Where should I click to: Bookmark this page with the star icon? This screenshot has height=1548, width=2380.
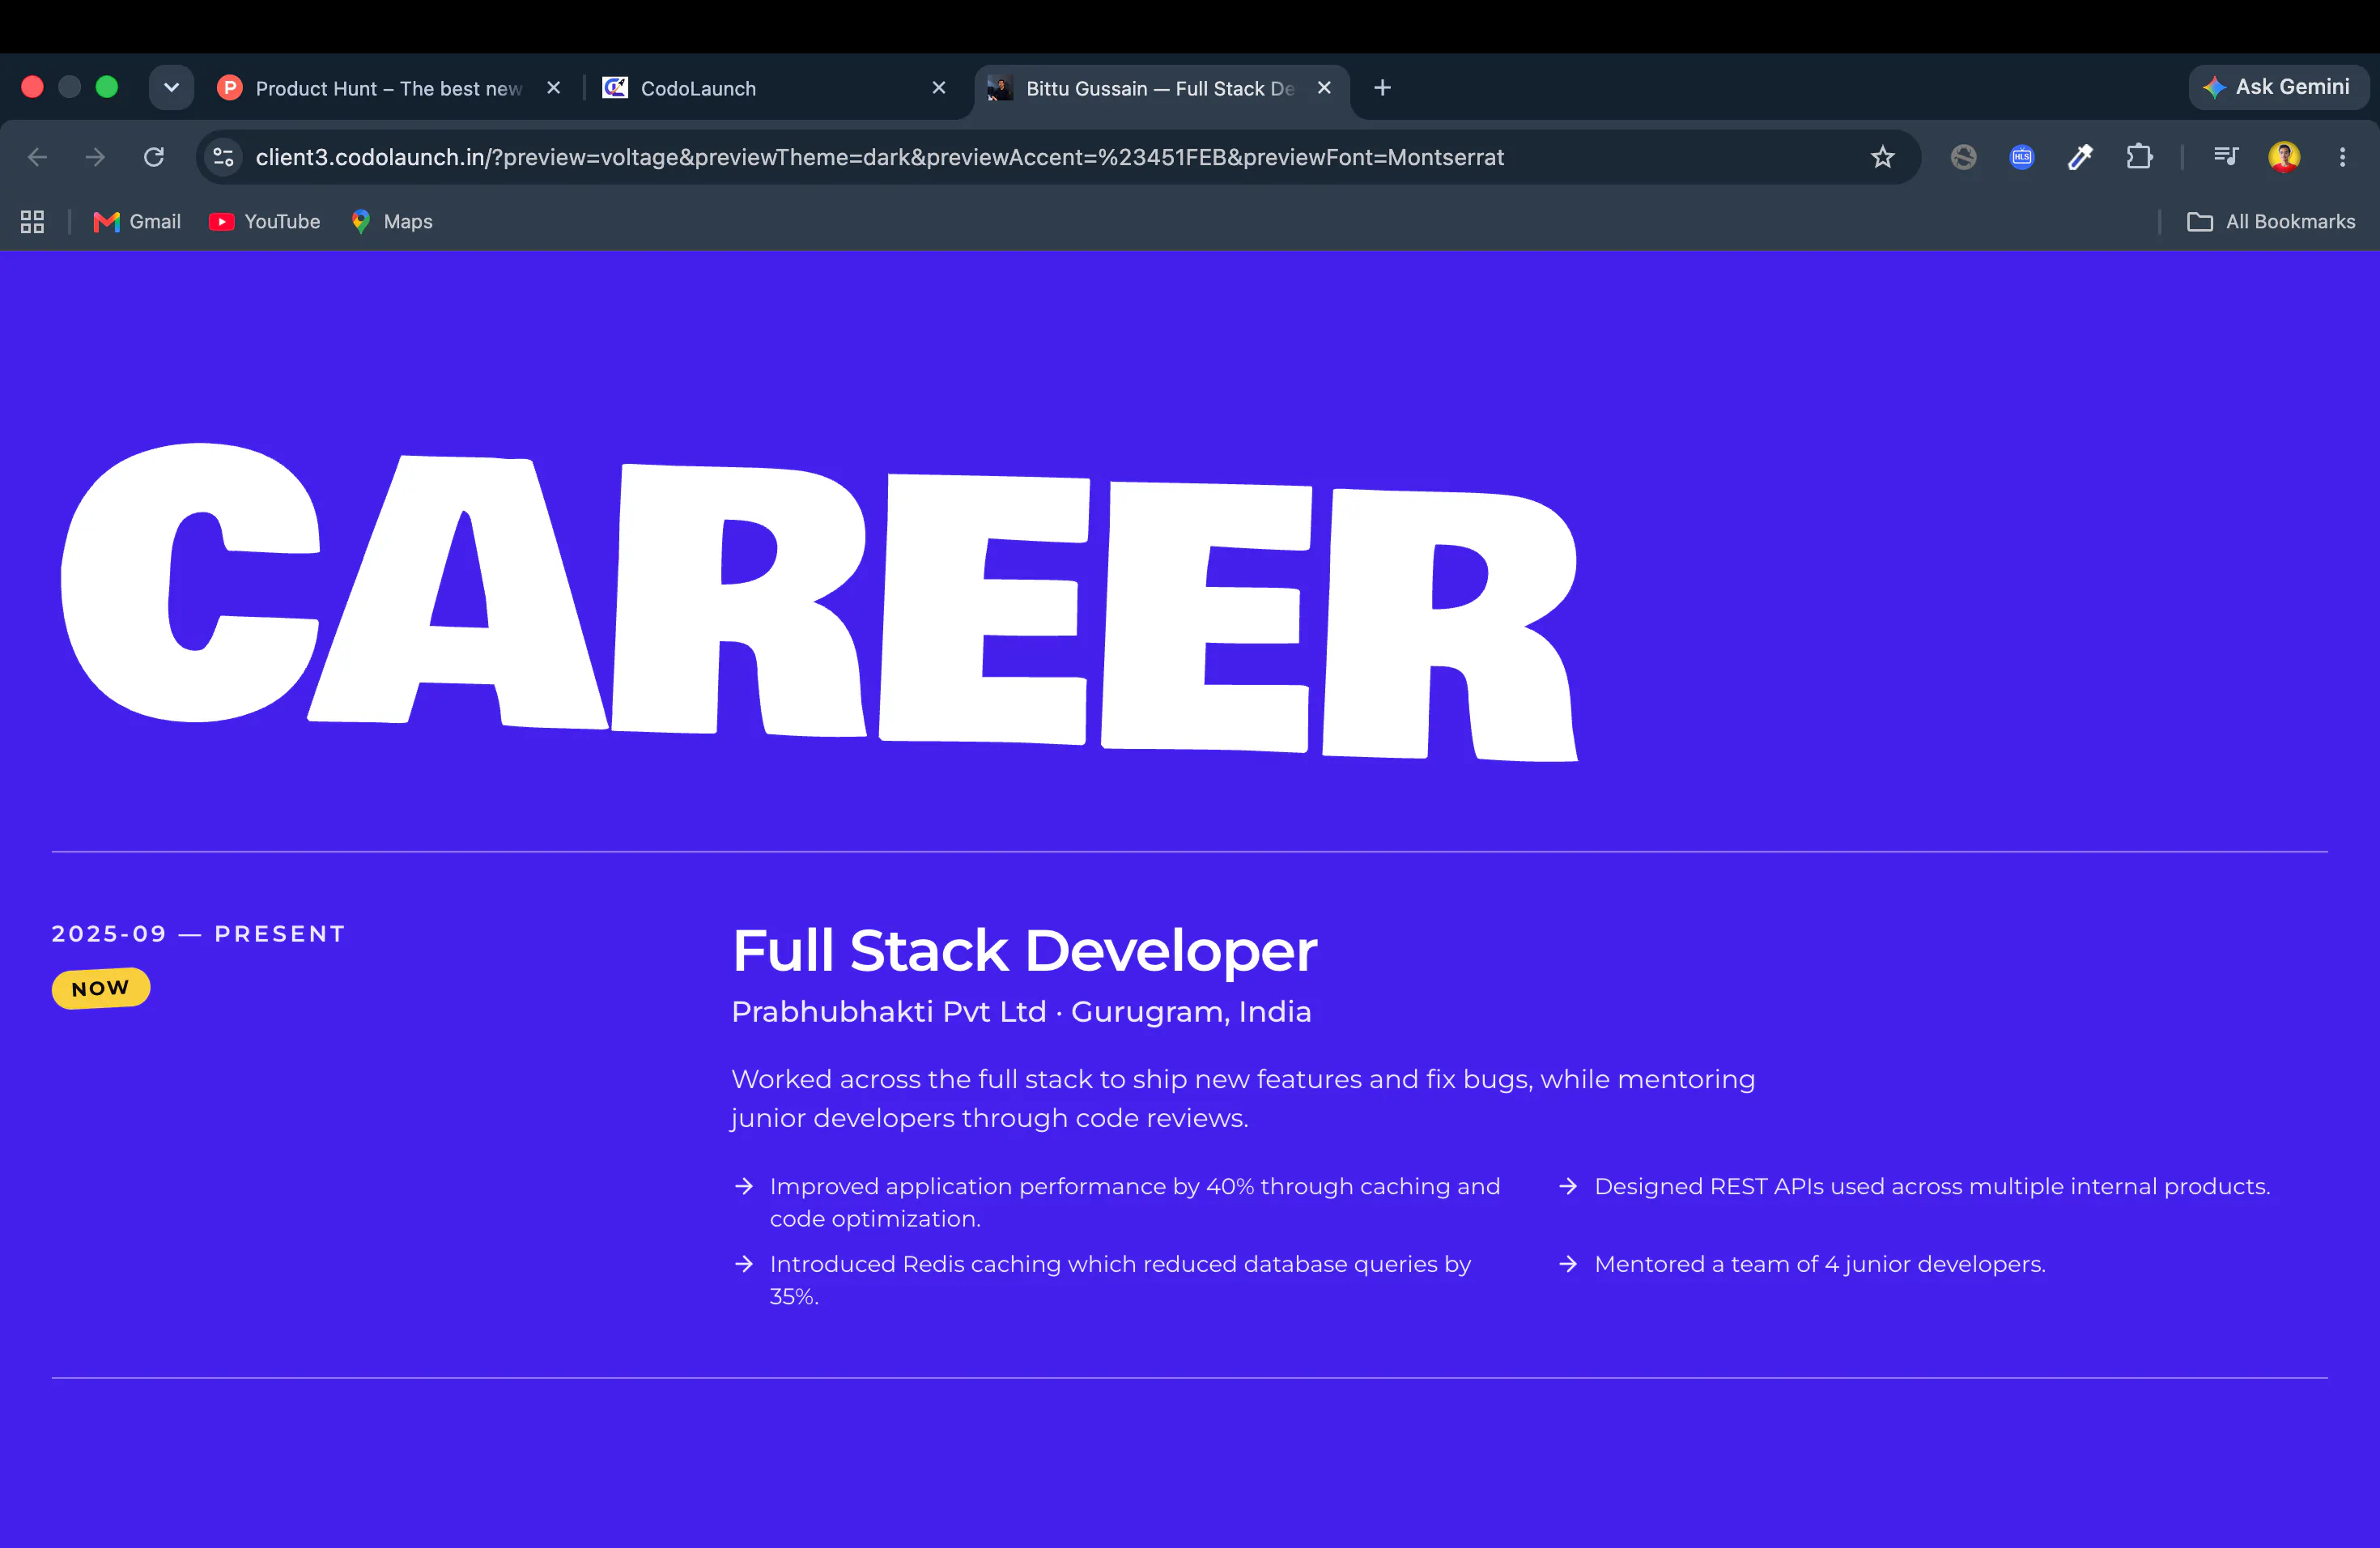click(1882, 157)
